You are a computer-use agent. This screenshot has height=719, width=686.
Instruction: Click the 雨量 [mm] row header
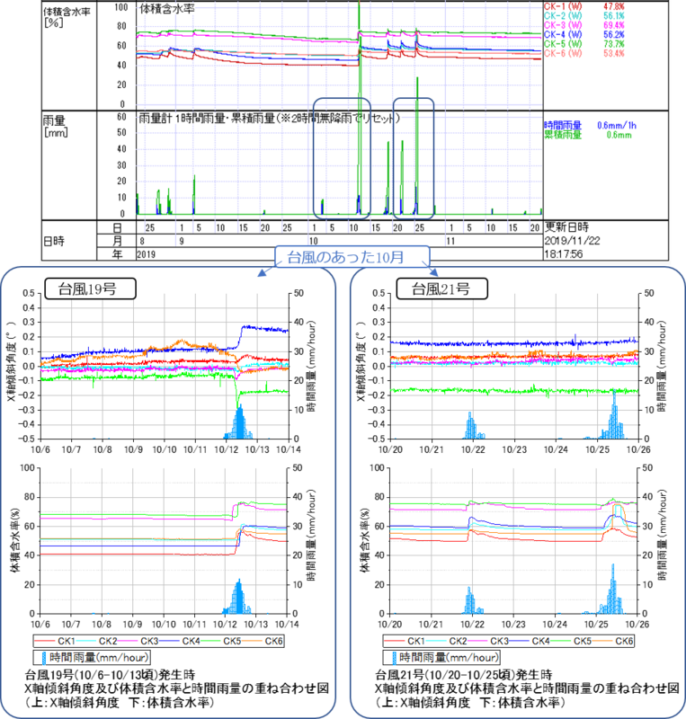click(56, 127)
